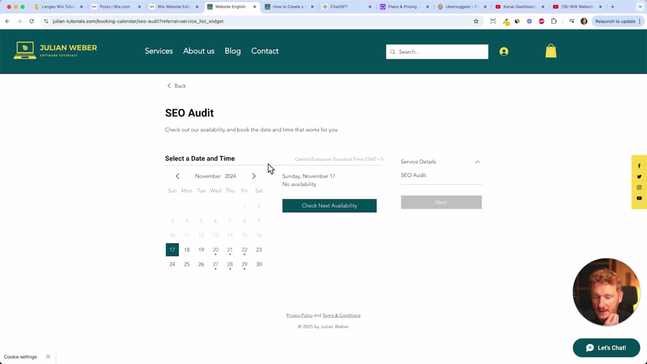Screen dimensions: 647x364
Task: View site information in address bar
Action: tap(46, 21)
